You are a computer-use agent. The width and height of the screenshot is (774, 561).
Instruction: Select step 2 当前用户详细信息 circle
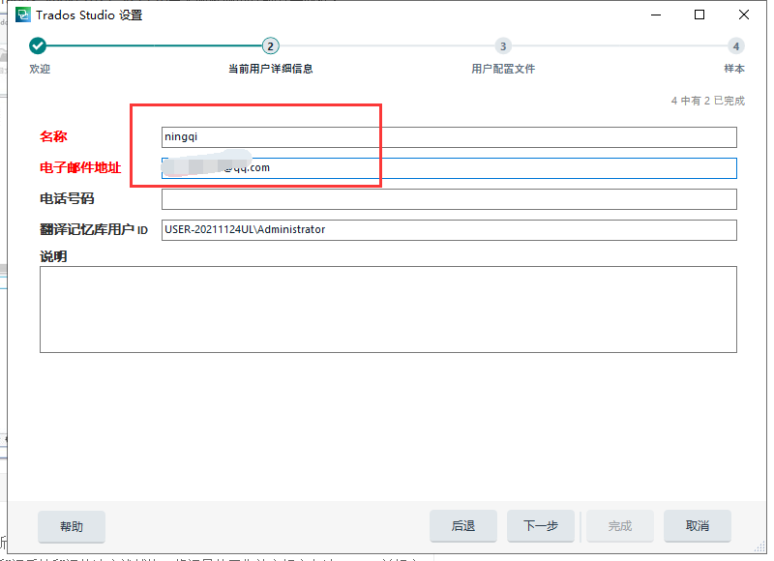(270, 45)
